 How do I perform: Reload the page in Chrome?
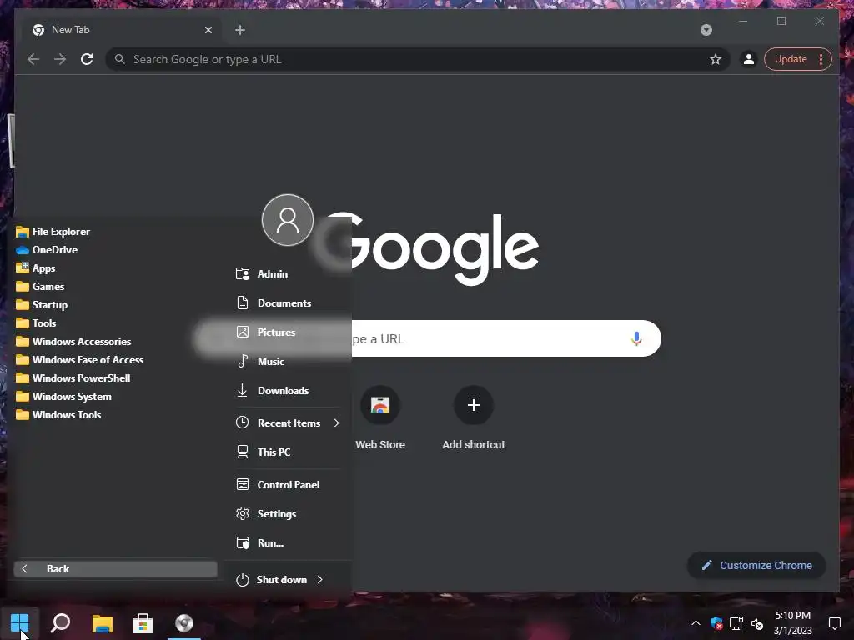coord(87,59)
